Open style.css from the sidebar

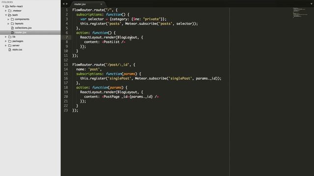click(17, 50)
